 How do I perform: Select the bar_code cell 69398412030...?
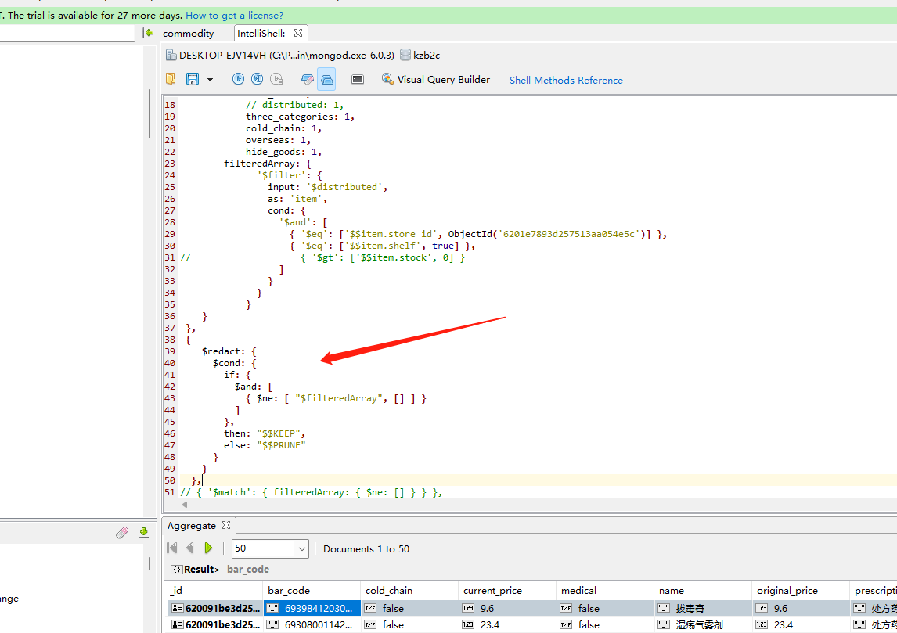point(312,609)
